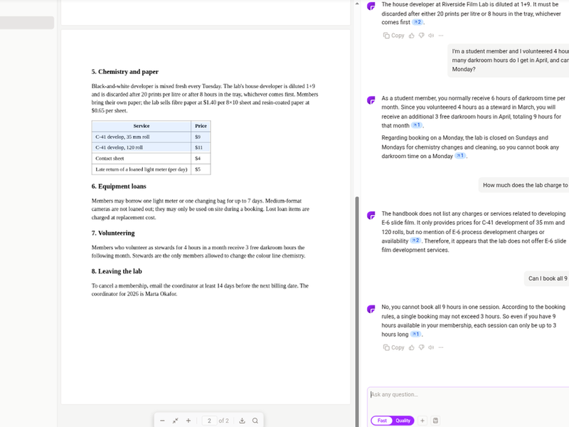The width and height of the screenshot is (569, 427).
Task: Click the 'How much does the lab charge to' user message
Action: 524,185
